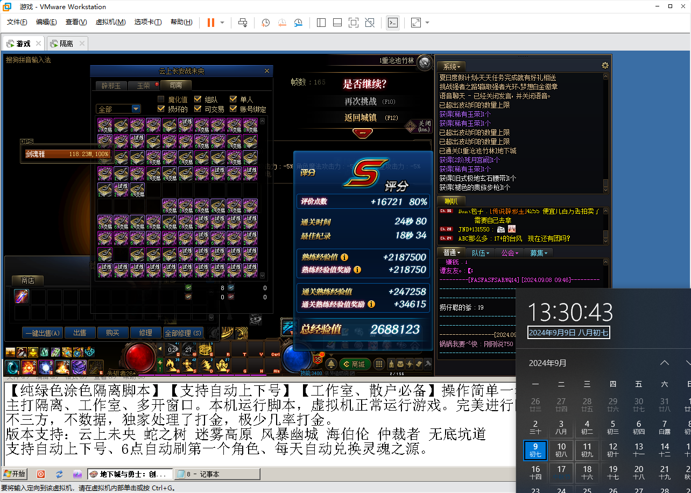Image resolution: width=691 pixels, height=493 pixels.
Task: Expand the 公会 chat dropdown
Action: click(510, 252)
